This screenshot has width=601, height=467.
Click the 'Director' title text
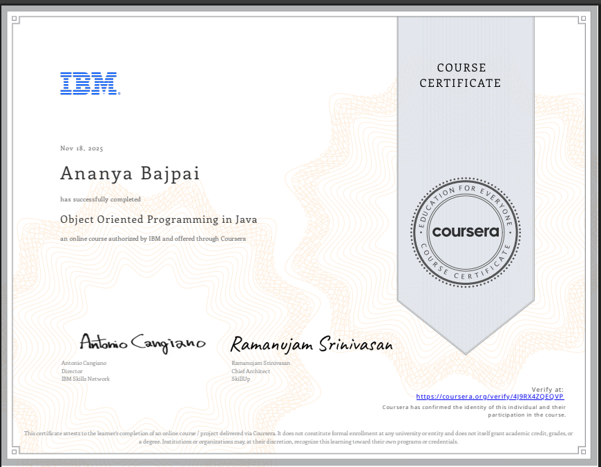[72, 371]
